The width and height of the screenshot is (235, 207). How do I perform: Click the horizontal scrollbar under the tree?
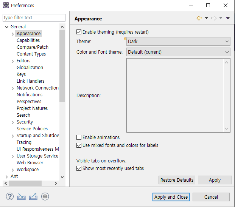[x=25, y=183]
